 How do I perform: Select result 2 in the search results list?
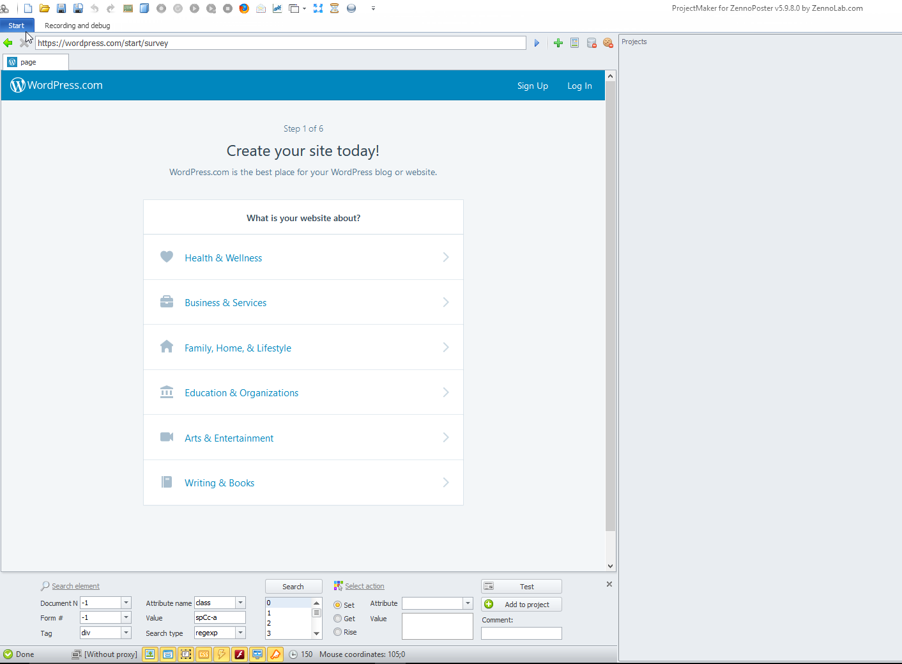[x=288, y=623]
